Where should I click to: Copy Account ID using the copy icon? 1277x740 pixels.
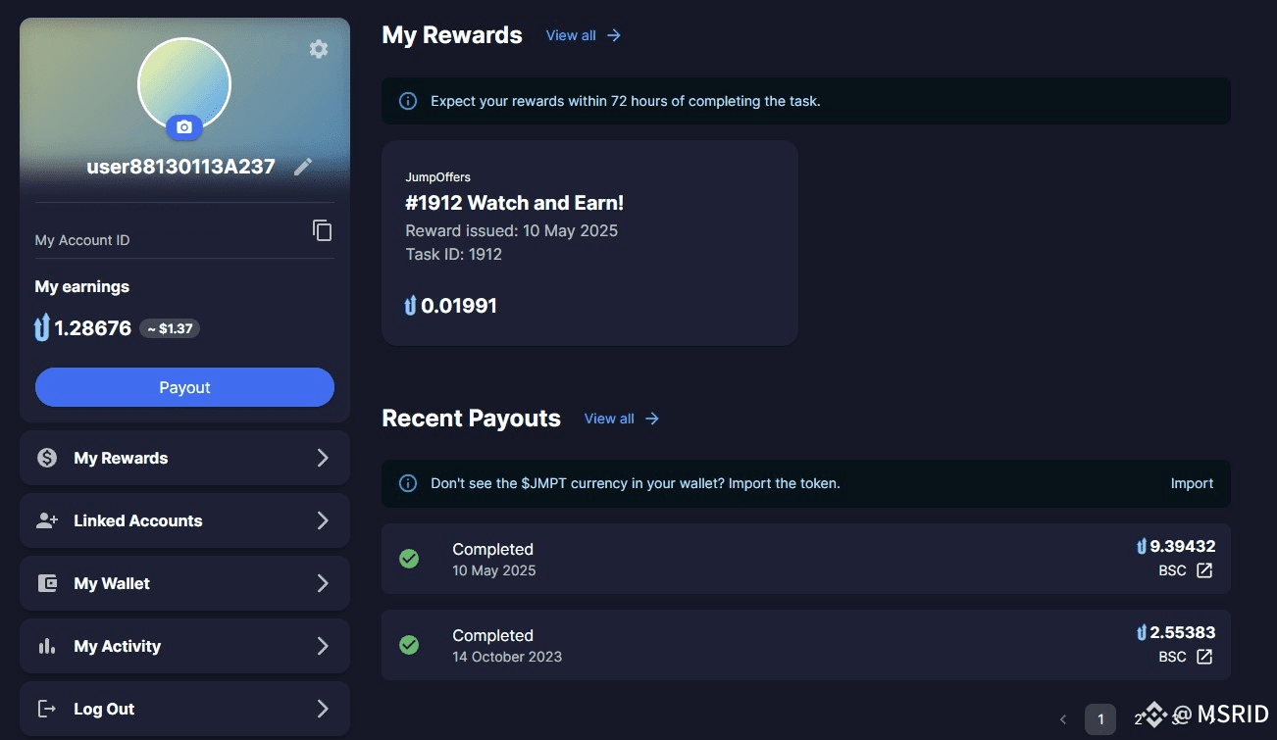322,230
